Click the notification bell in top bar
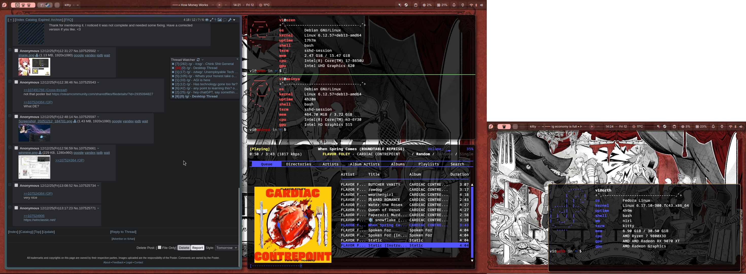This screenshot has width=746, height=274. 454,5
